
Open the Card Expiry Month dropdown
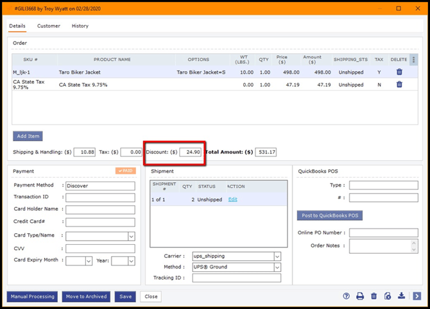point(88,261)
